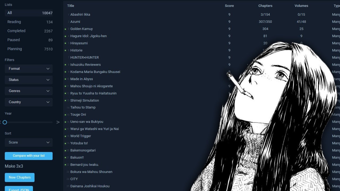Open the Bakuon!! entry

(77, 157)
